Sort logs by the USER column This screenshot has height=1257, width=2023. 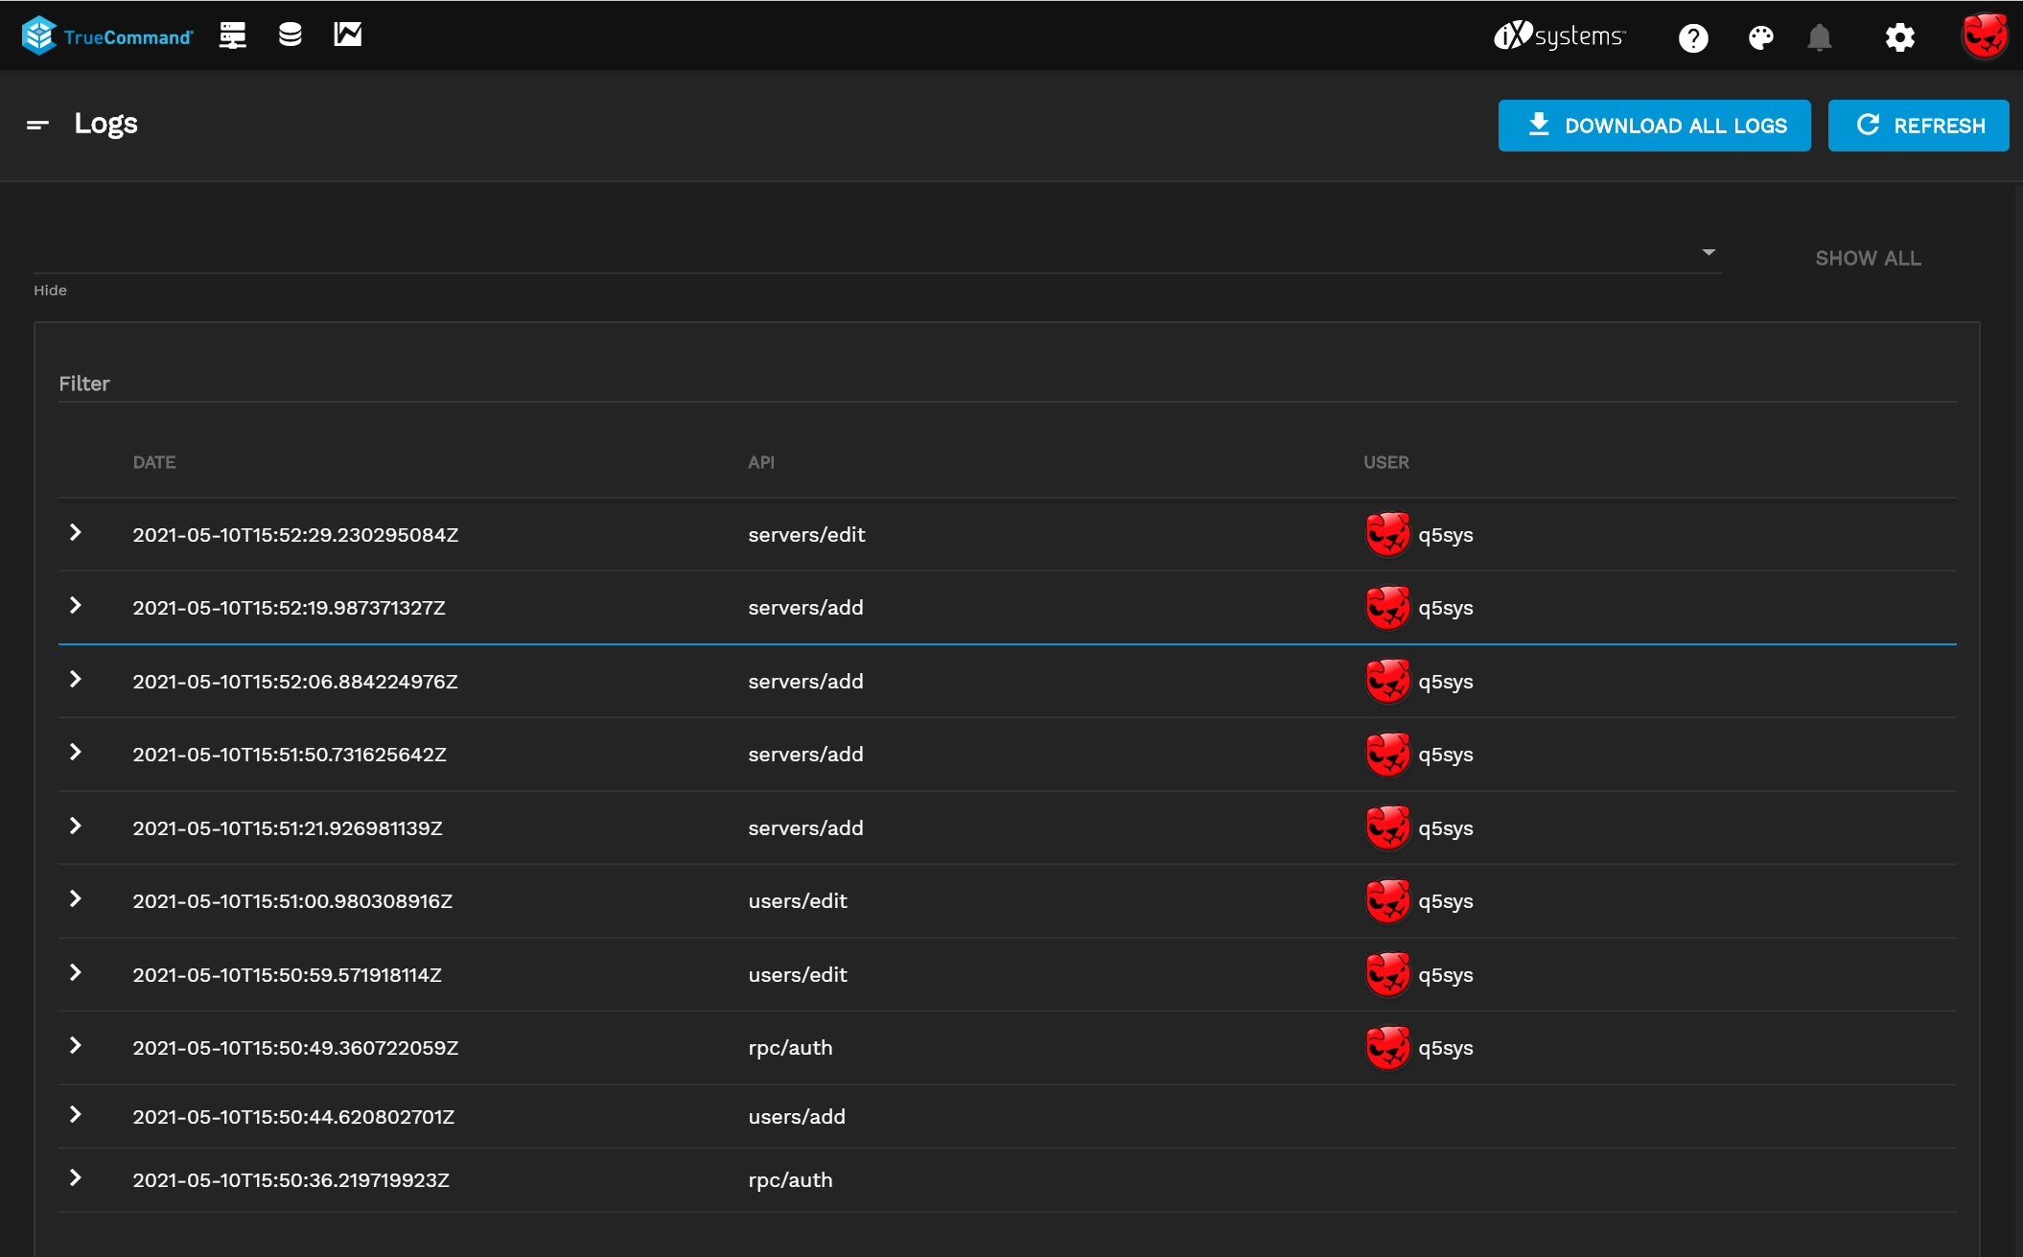pyautogui.click(x=1385, y=461)
